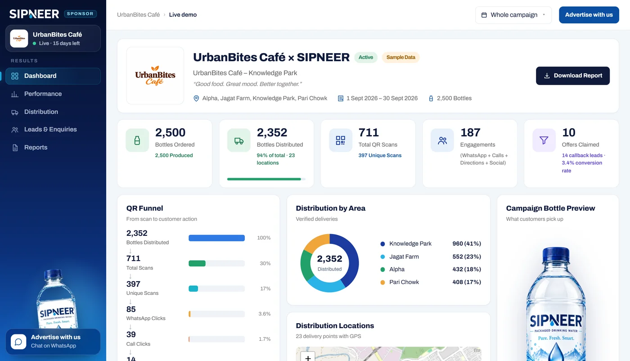Click the Jagat Farm legend label

(x=404, y=257)
